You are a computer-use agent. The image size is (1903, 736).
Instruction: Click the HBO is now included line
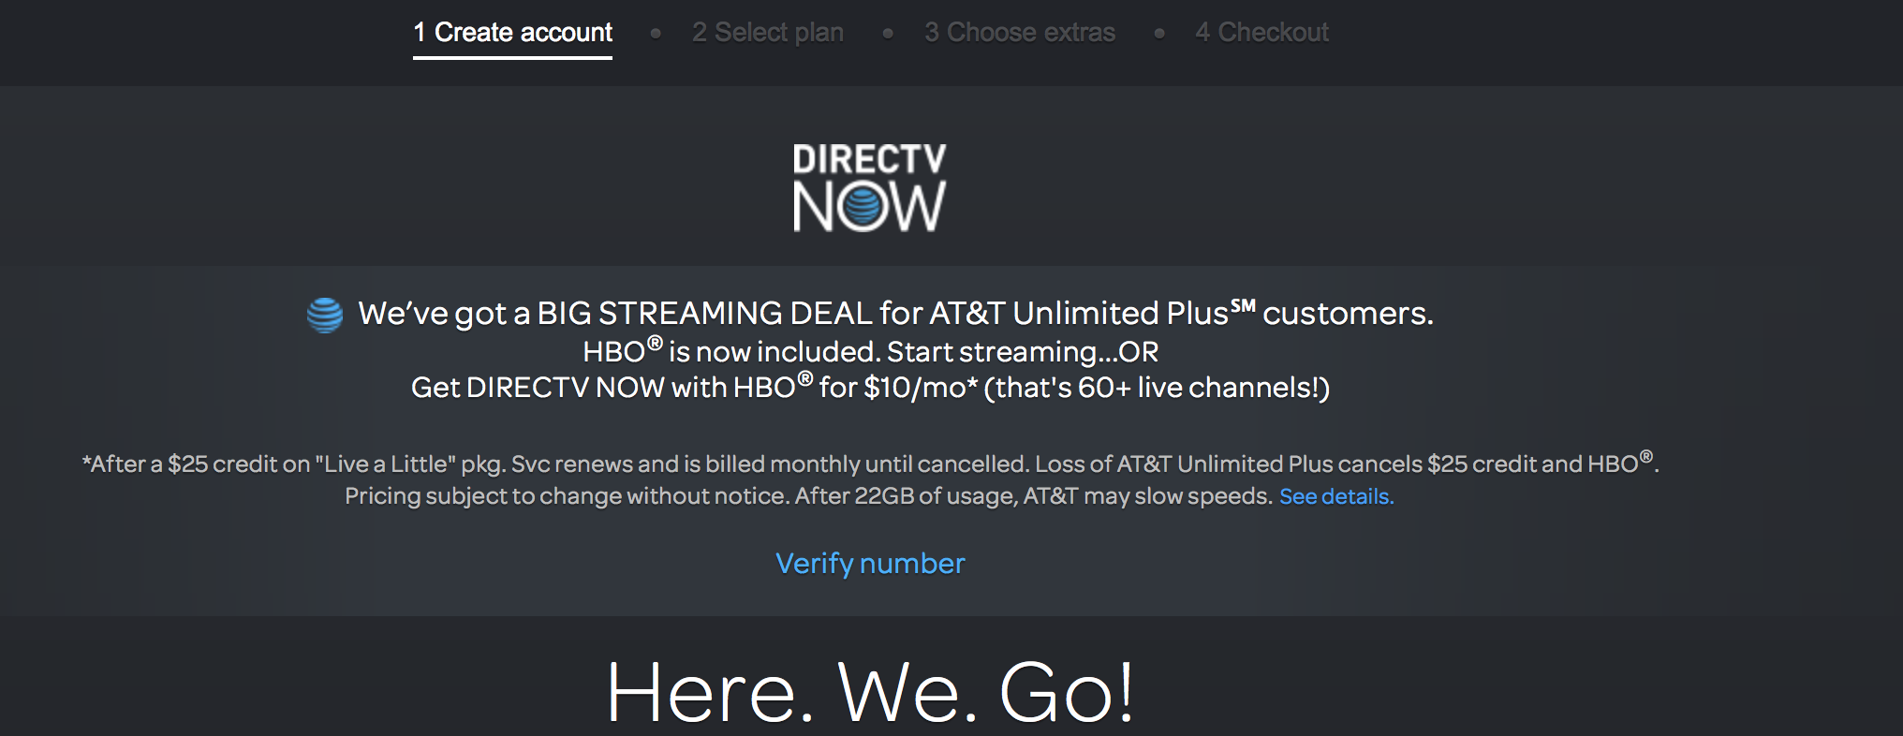pyautogui.click(x=871, y=352)
